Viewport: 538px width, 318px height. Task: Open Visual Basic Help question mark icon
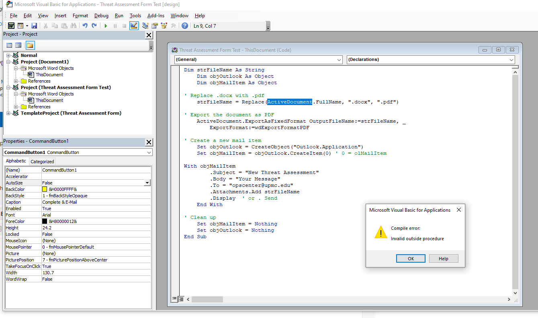(x=185, y=26)
